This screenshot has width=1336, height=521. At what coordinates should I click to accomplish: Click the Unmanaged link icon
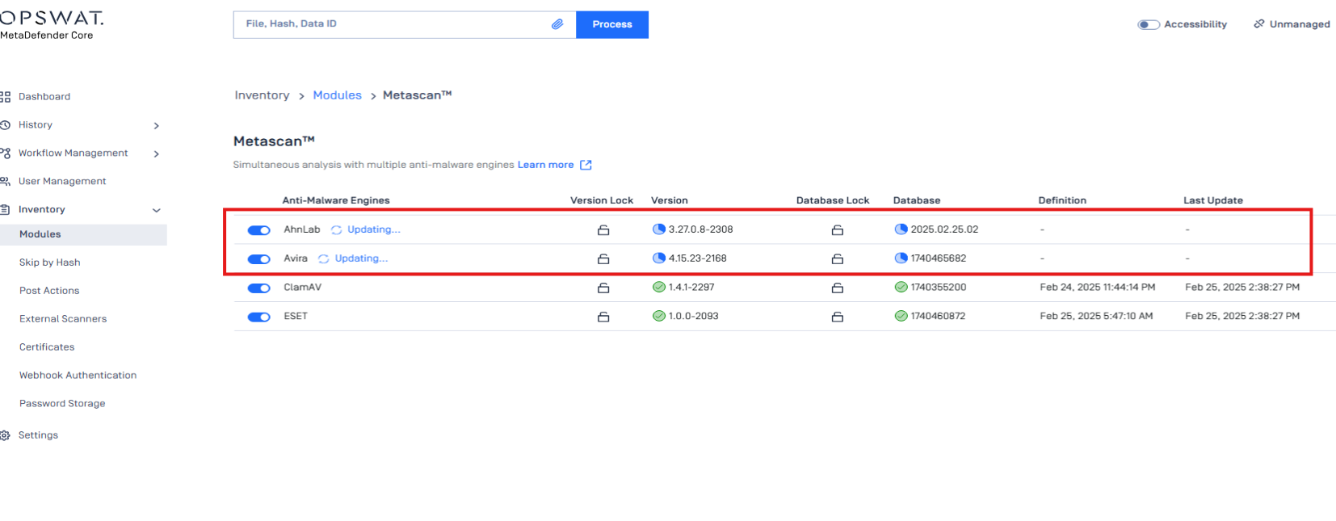(1259, 24)
